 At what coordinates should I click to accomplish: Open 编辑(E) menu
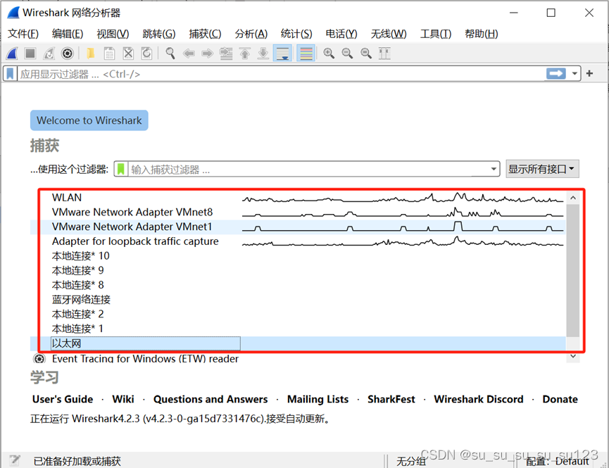click(68, 34)
